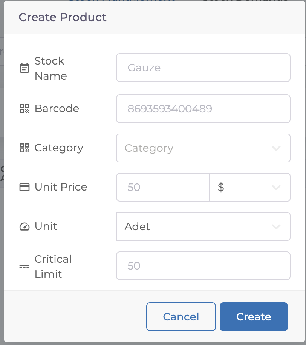Click the Category QR icon
This screenshot has width=306, height=345.
tap(24, 148)
